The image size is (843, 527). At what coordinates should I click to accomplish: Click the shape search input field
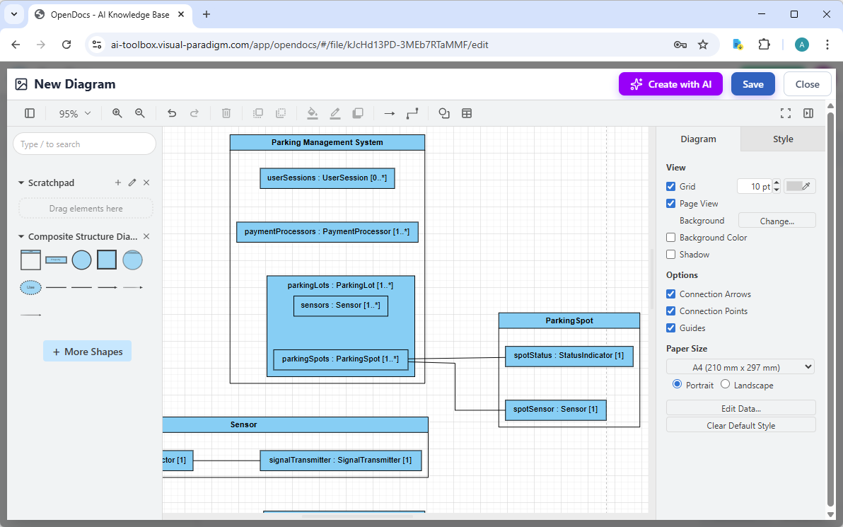84,144
